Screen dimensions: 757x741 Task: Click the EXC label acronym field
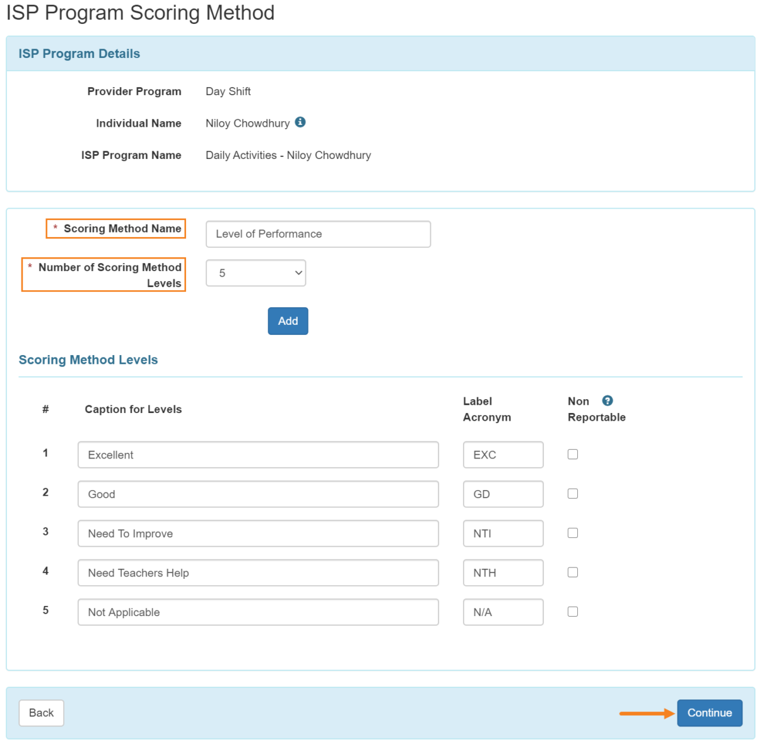click(x=503, y=454)
